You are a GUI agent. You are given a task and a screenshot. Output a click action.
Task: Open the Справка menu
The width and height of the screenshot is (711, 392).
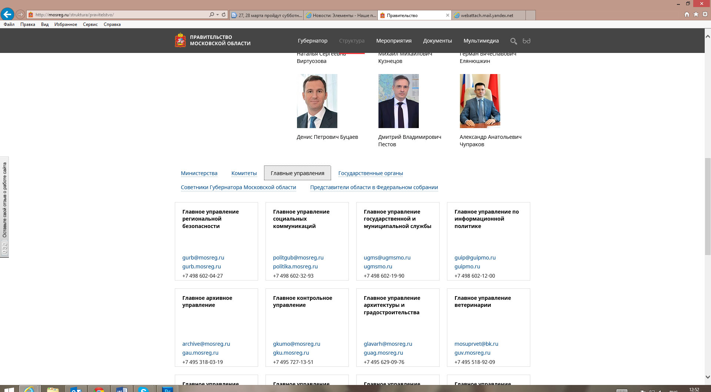click(x=112, y=24)
